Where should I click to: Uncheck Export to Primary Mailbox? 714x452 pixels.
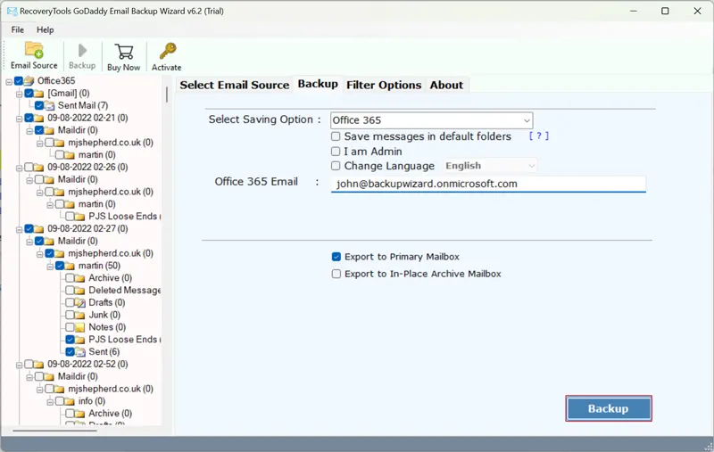(336, 257)
